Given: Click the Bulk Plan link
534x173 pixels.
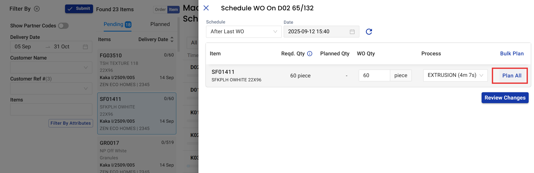Looking at the screenshot, I should (512, 54).
